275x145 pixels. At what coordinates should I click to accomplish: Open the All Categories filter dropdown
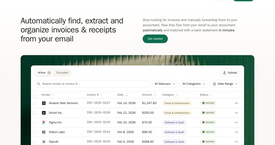194,84
